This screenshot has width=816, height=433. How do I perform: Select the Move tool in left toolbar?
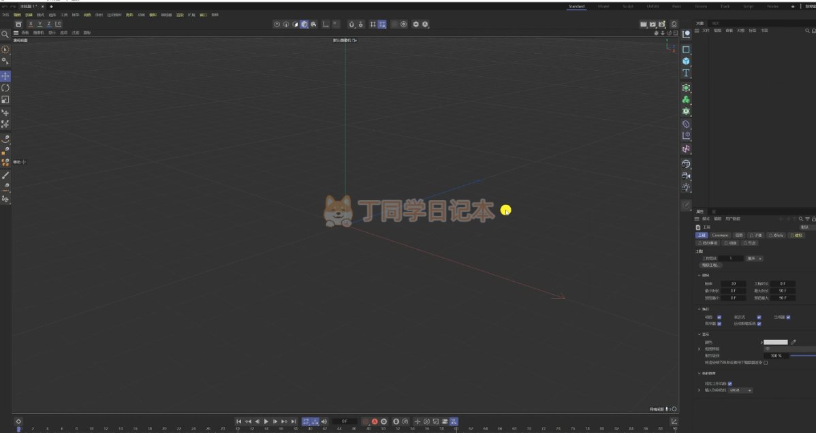point(5,76)
